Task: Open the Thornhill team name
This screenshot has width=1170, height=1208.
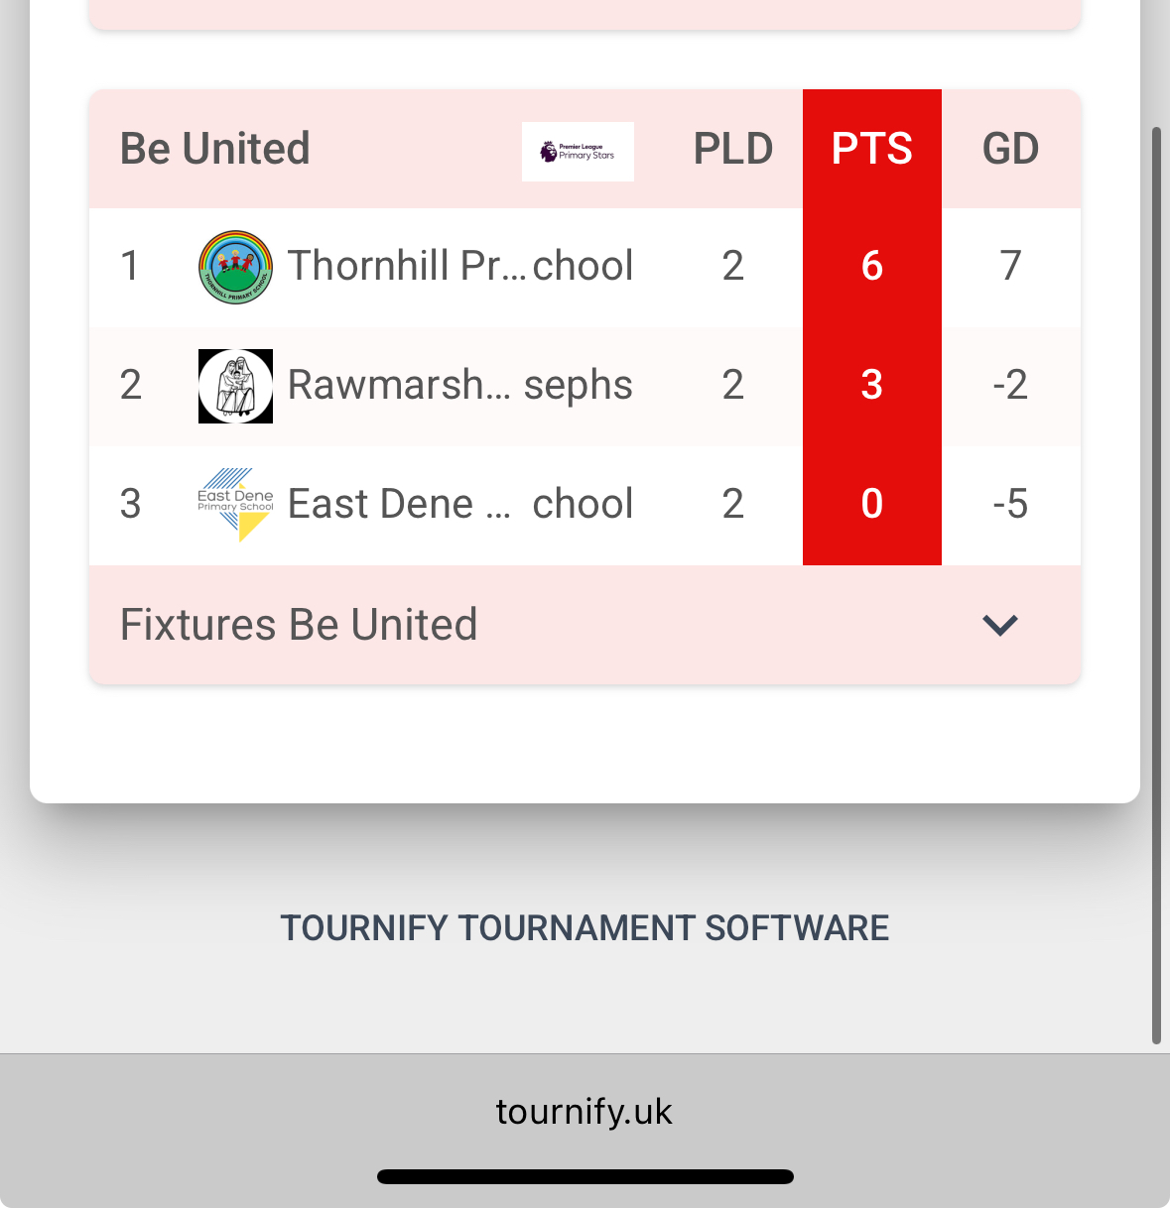Action: (x=460, y=266)
